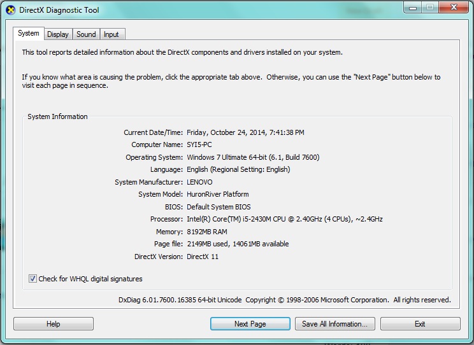
Task: Click the Operating System label
Action: click(154, 157)
